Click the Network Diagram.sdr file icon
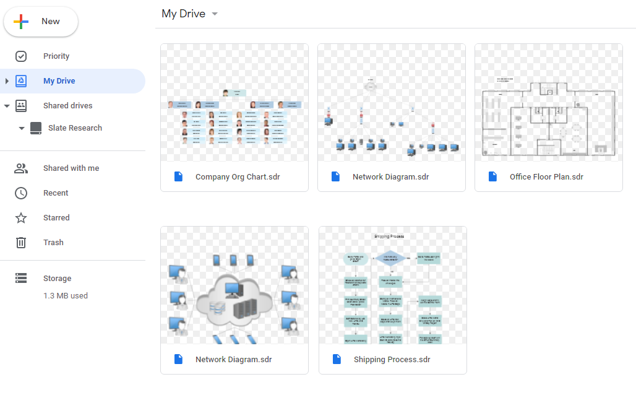 (335, 176)
